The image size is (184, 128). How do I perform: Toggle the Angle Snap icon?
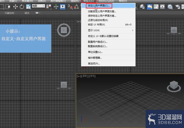click(77, 7)
